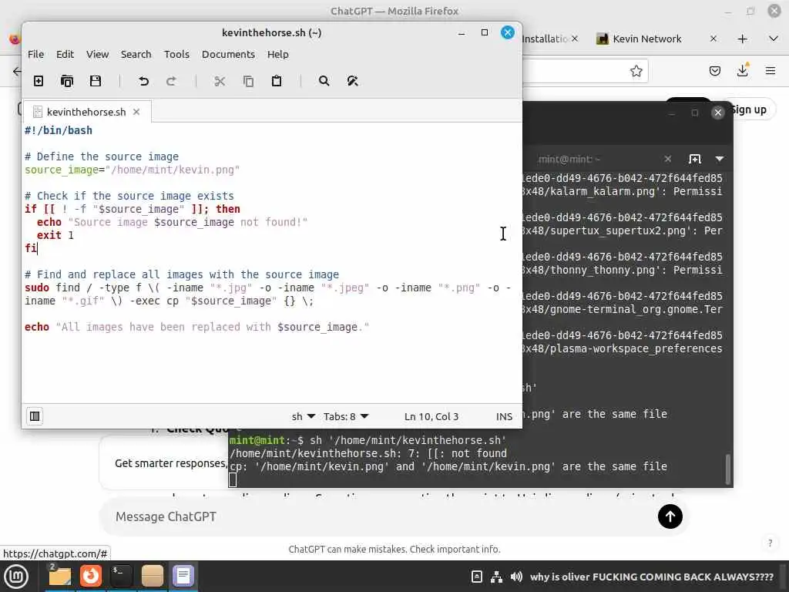Send the ChatGPT message with the arrow
This screenshot has width=789, height=592.
coord(670,516)
